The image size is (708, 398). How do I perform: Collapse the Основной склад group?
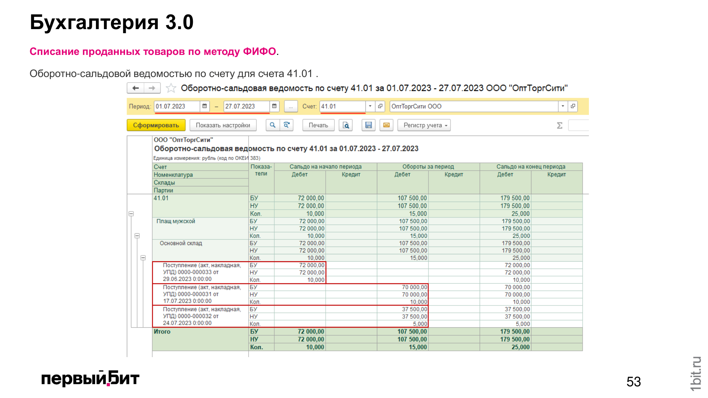[x=143, y=258]
